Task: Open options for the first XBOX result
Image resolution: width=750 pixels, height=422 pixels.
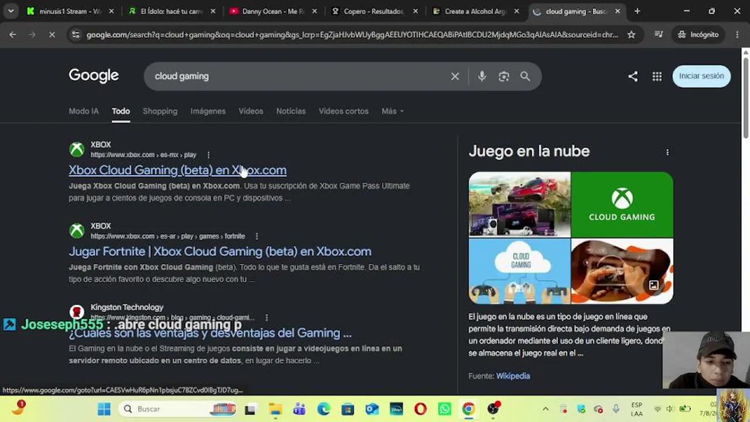Action: (208, 155)
